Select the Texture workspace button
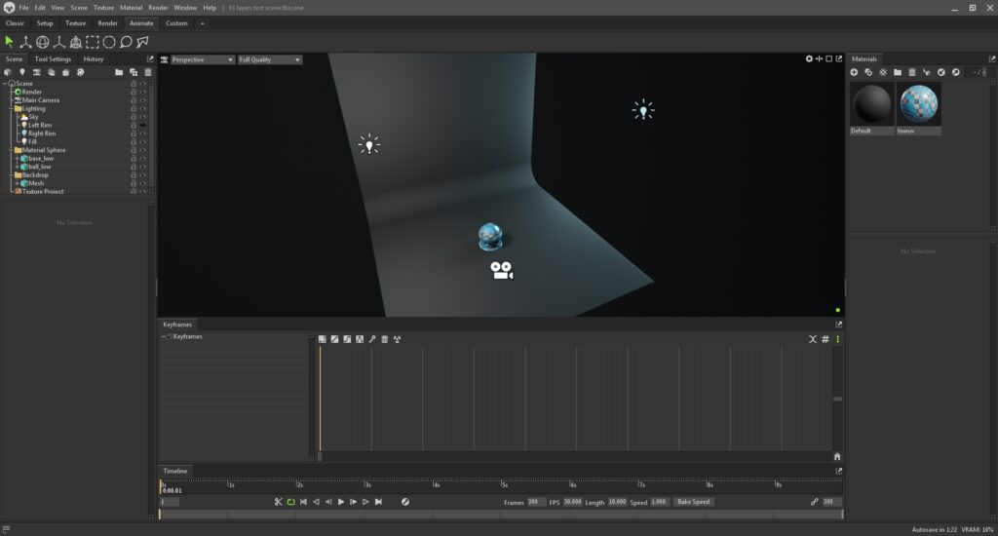The image size is (998, 536). 75,23
